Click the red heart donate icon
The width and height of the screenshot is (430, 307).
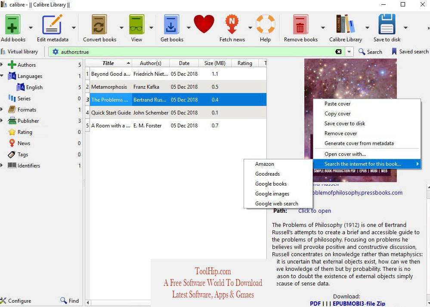[x=204, y=24]
